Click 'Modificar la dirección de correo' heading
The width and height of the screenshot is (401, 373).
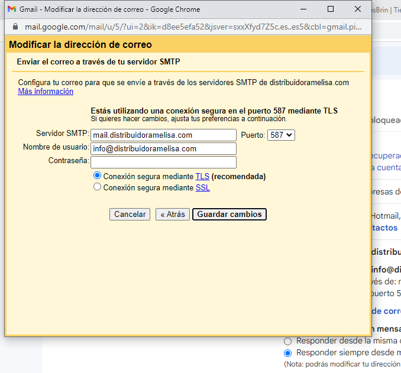[x=80, y=44]
